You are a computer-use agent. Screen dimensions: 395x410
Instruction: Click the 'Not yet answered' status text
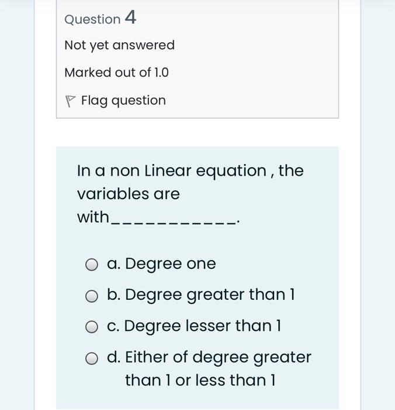[x=119, y=45]
